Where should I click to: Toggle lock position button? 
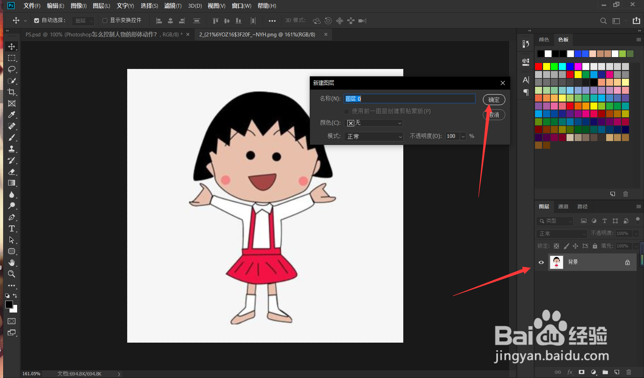[x=575, y=246]
